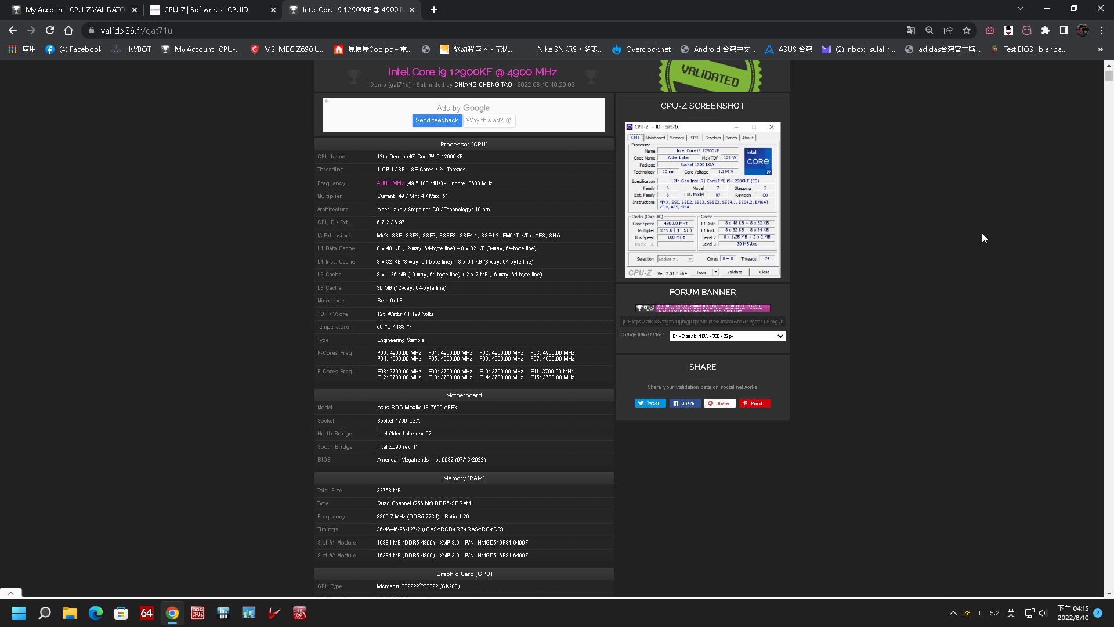Show more bookmarks chevron

coord(1100,49)
